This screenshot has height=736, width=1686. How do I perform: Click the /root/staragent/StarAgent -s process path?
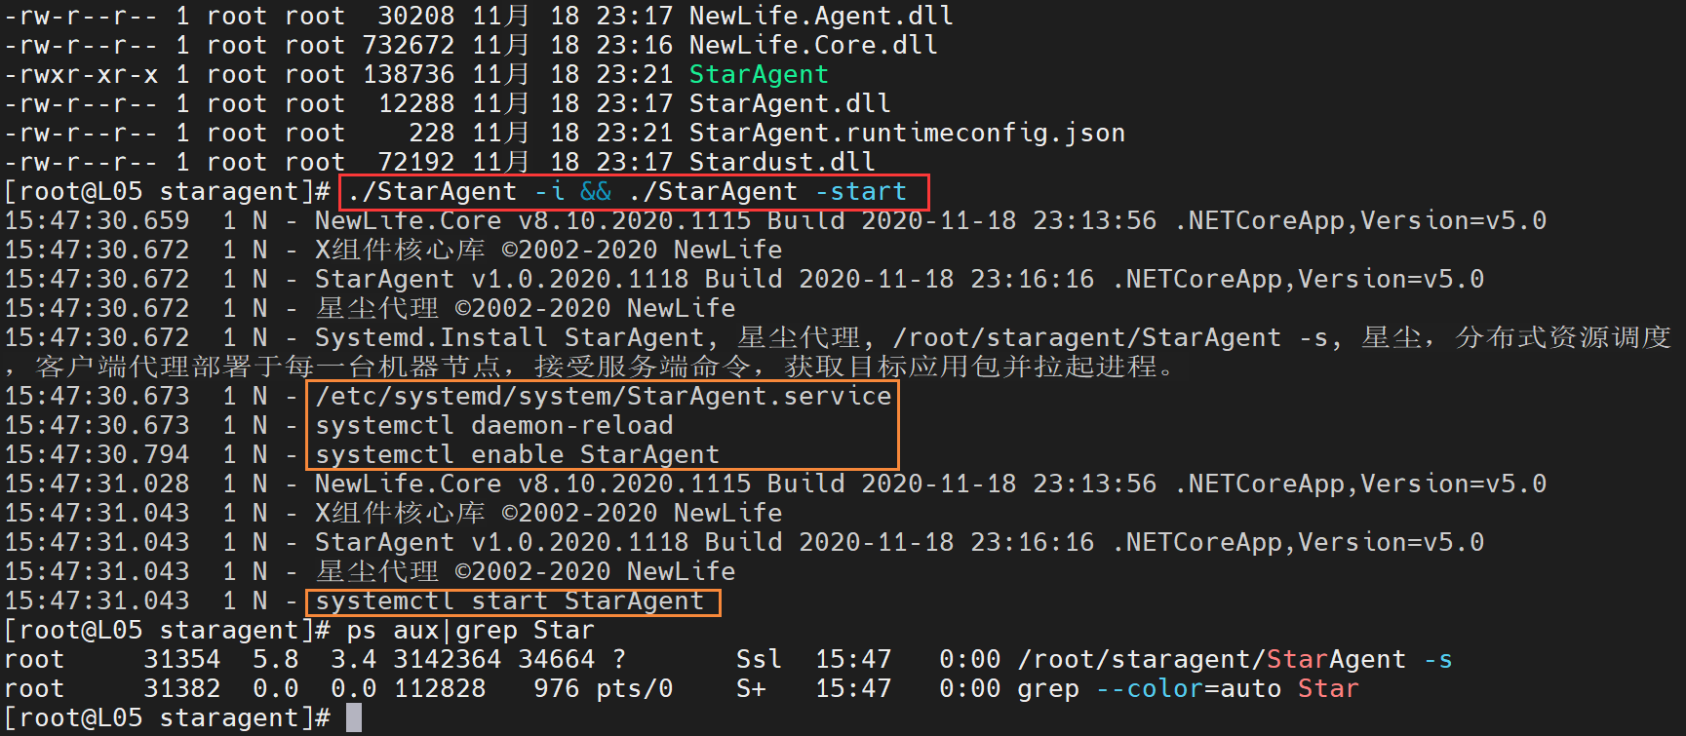[1235, 659]
